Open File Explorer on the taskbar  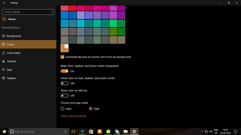126,132
